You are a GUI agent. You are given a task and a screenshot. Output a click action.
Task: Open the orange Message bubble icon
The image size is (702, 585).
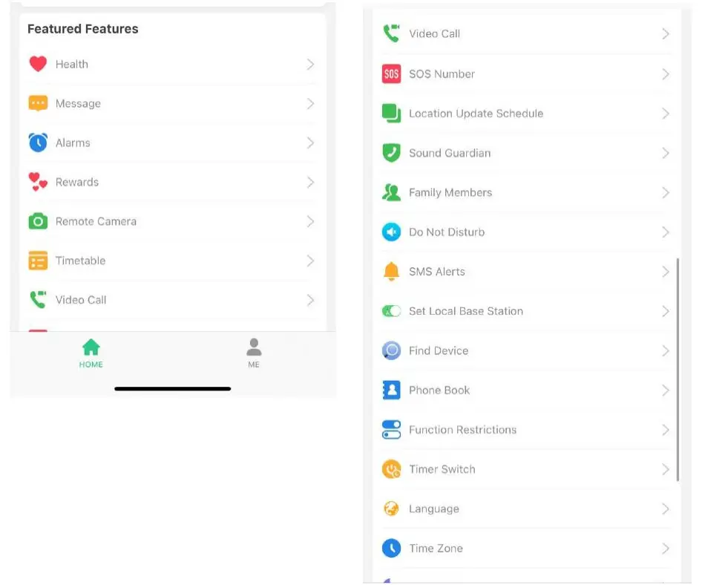38,103
